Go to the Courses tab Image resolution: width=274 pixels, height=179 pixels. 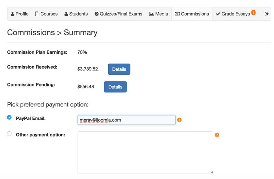[46, 14]
